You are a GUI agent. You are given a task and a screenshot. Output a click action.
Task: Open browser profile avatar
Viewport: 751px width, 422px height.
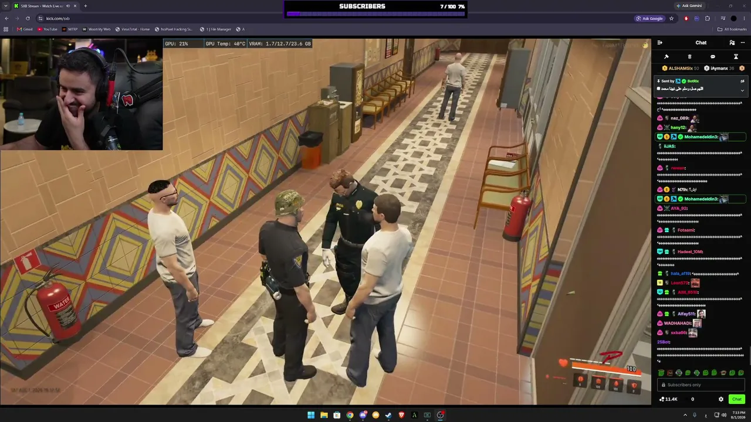click(x=733, y=18)
